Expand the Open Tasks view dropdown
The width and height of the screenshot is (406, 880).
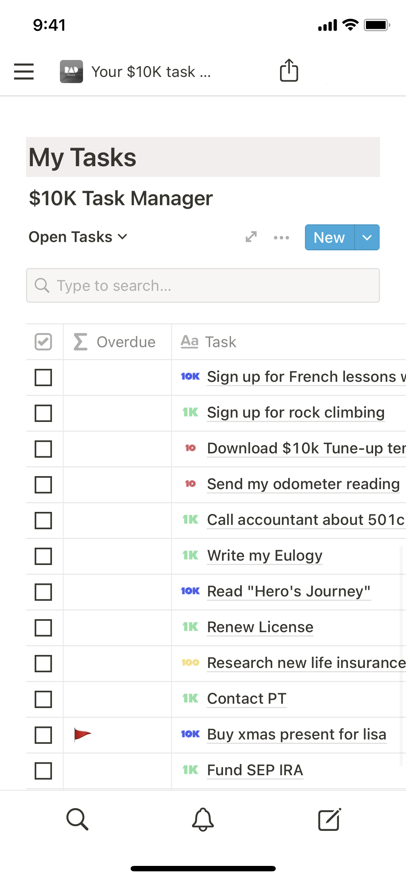tap(78, 237)
